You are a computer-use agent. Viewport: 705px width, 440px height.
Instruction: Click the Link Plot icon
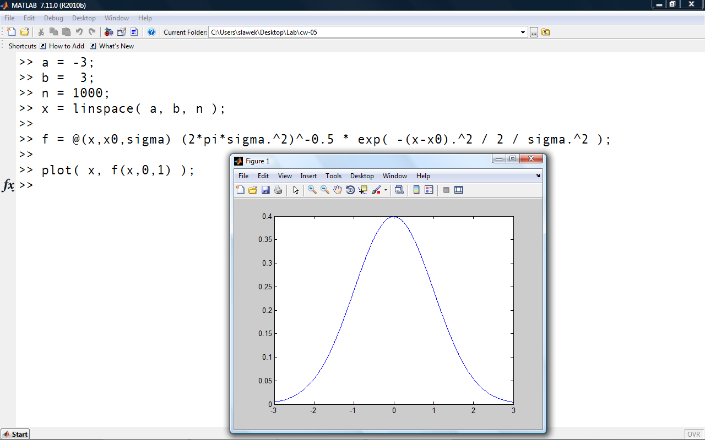tap(399, 190)
